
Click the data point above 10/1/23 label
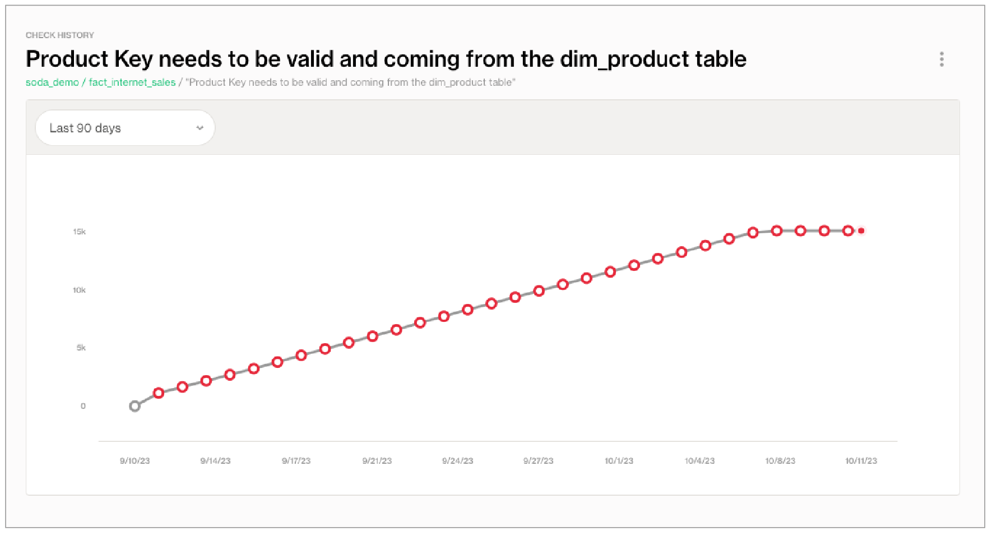pyautogui.click(x=610, y=272)
